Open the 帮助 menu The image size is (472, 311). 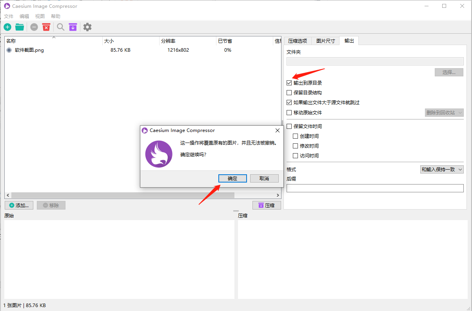point(55,16)
